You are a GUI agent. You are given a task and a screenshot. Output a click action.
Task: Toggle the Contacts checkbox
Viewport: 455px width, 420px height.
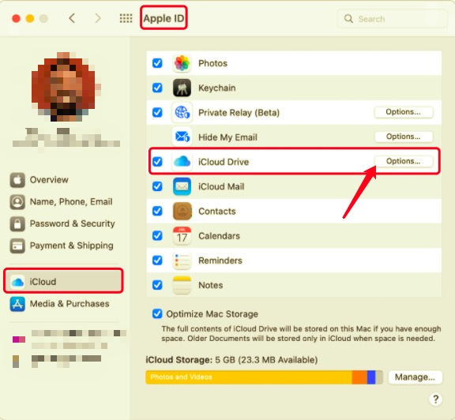tap(157, 211)
